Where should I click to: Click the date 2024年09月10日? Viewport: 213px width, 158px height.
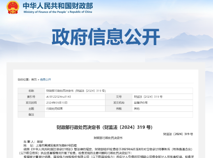coord(57,103)
